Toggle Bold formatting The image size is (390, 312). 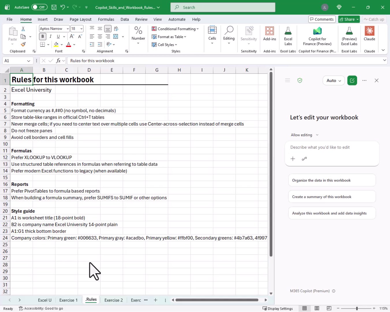[42, 36]
